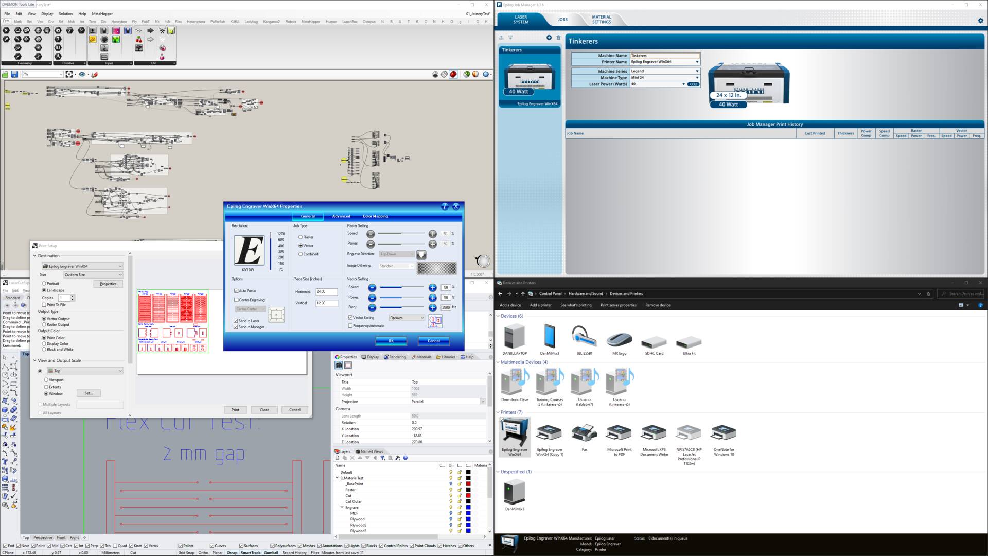Image resolution: width=988 pixels, height=556 pixels.
Task: Click the new layer icon in Layers panel
Action: (x=338, y=458)
